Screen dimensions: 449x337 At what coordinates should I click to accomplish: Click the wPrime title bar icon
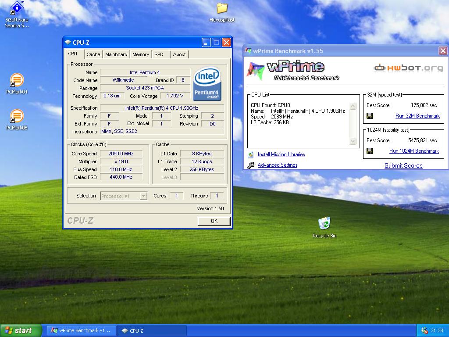pyautogui.click(x=248, y=51)
